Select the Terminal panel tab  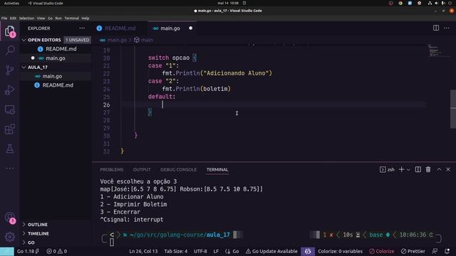coord(217,169)
